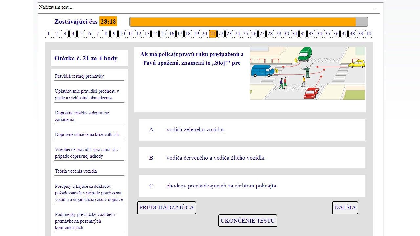Click the 28:18 remaining time counter
Image resolution: width=420 pixels, height=236 pixels.
click(108, 22)
